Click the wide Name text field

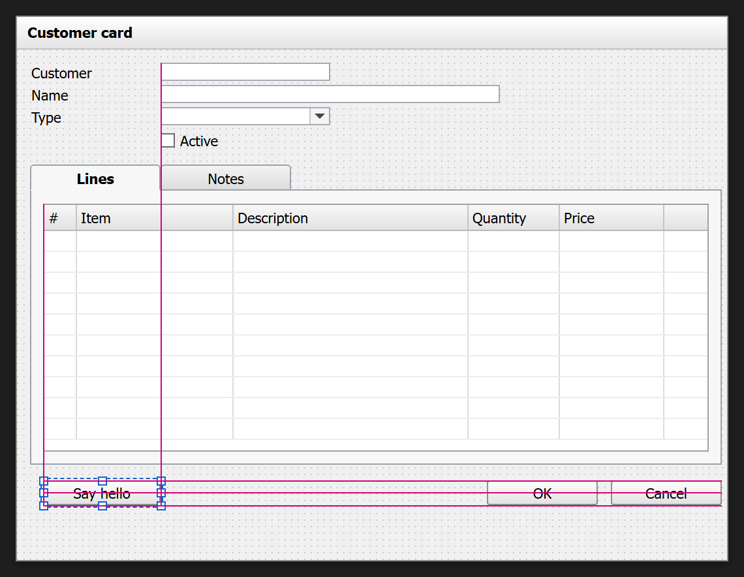[x=330, y=94]
